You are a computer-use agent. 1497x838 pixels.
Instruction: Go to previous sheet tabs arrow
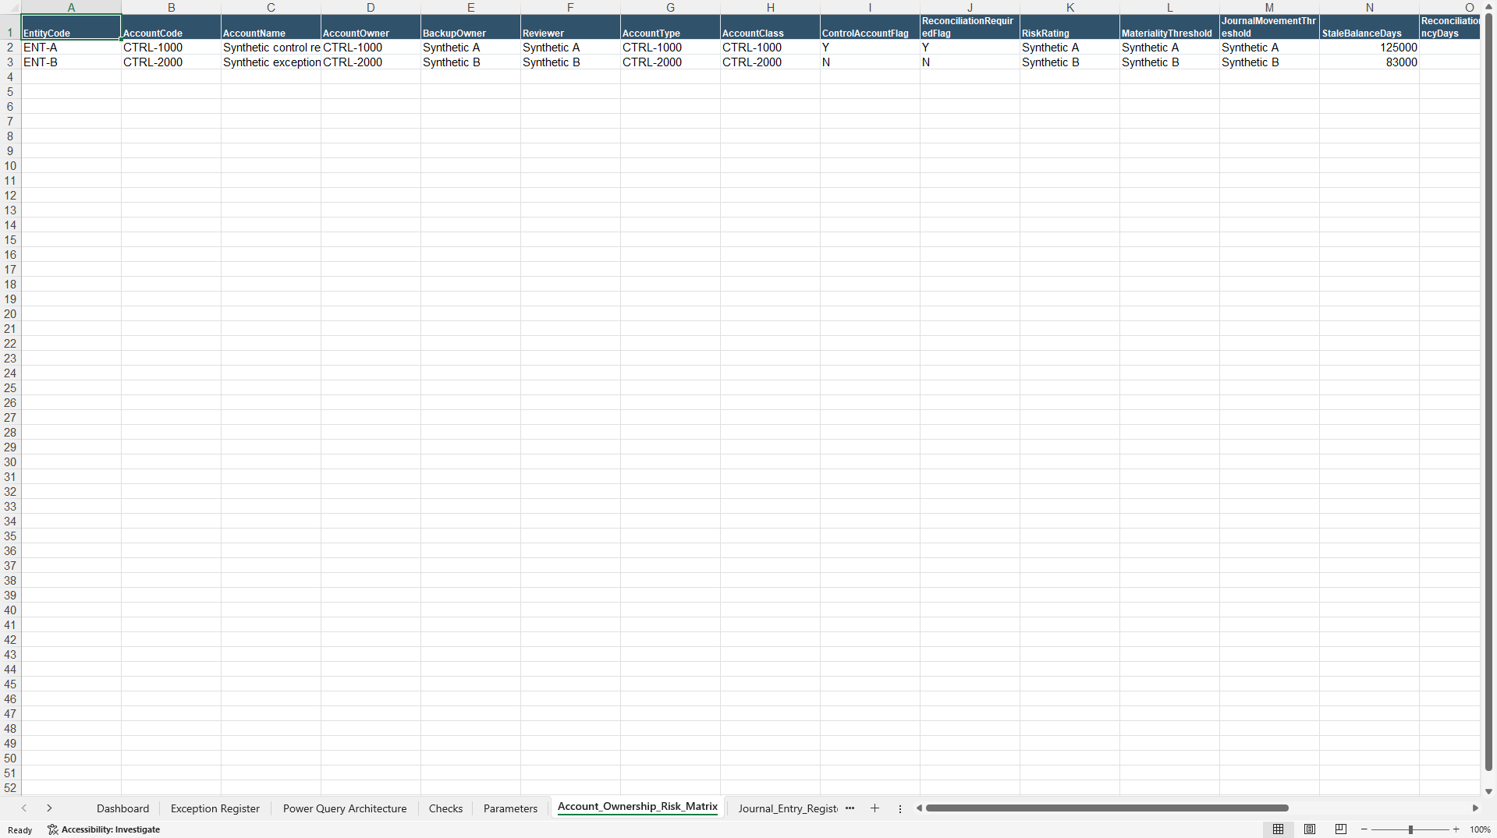(x=24, y=808)
